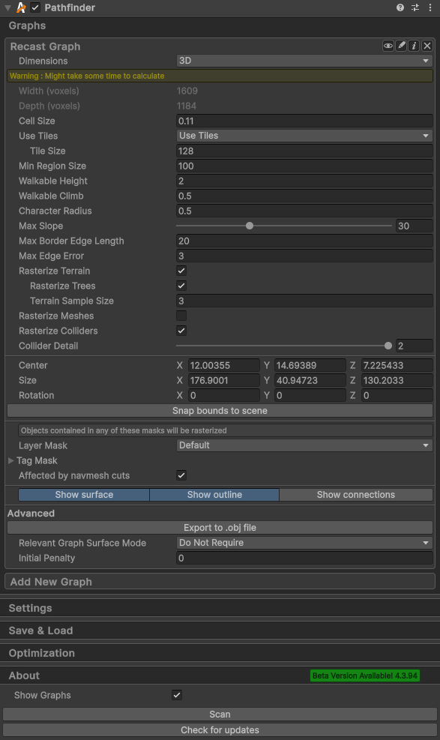The image size is (440, 740).
Task: Click the Collider Detail value field
Action: pos(414,346)
